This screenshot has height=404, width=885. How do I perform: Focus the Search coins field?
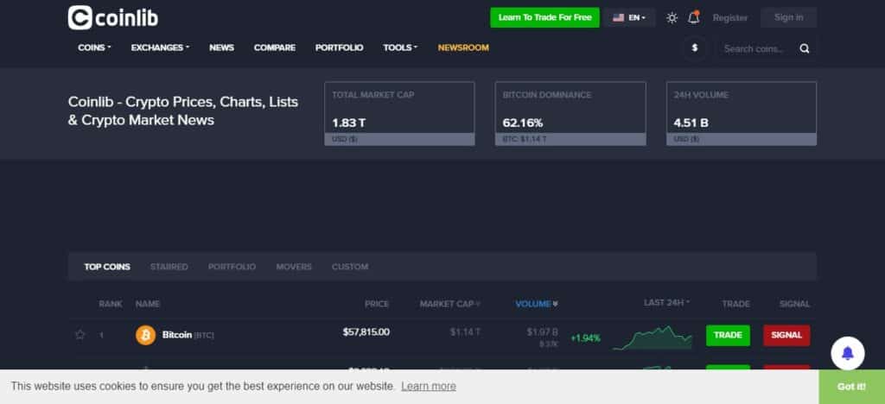[756, 48]
